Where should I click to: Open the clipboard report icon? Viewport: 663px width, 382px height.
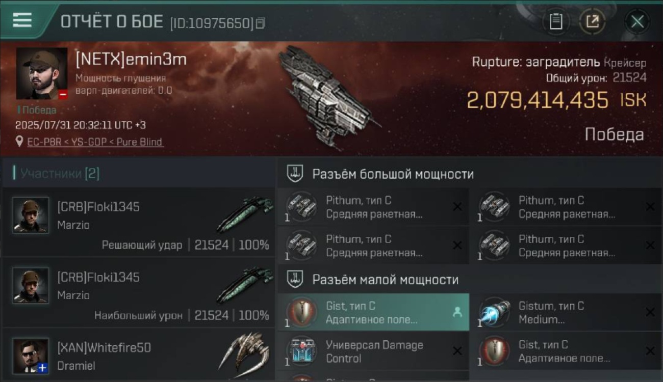pos(555,21)
